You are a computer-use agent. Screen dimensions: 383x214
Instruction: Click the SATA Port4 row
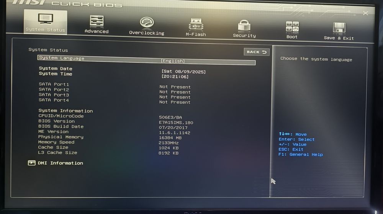[114, 101]
